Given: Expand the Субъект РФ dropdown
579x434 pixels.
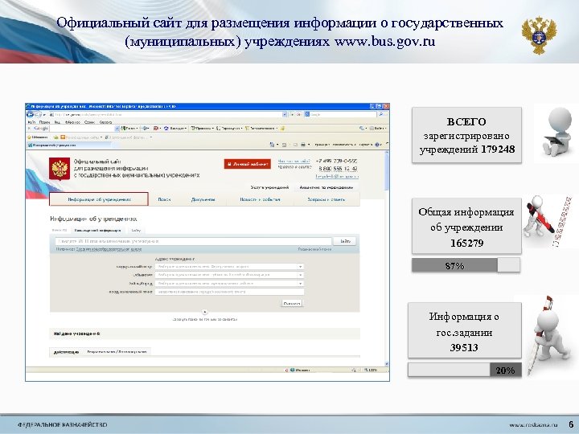Looking at the screenshot, I should point(229,275).
